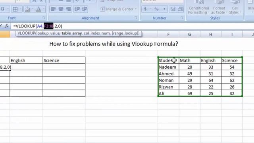Select column F header
This screenshot has height=143, width=254.
168,34
